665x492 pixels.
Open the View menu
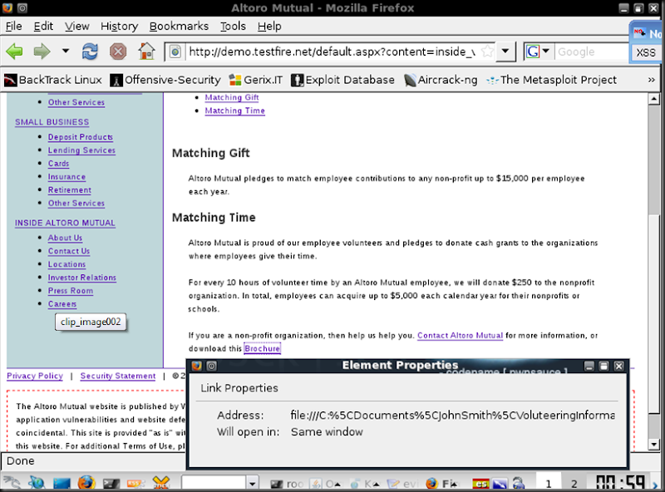[x=76, y=27]
